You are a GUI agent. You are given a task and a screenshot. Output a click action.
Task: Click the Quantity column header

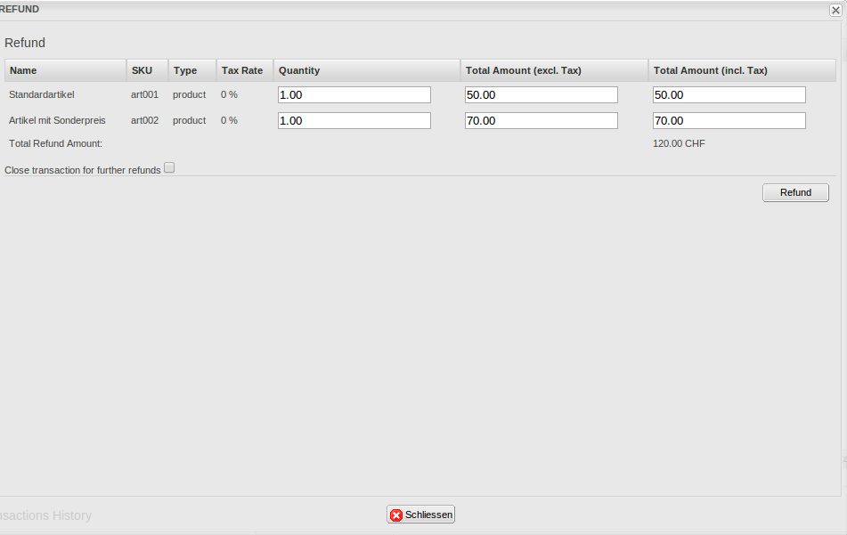tap(299, 70)
